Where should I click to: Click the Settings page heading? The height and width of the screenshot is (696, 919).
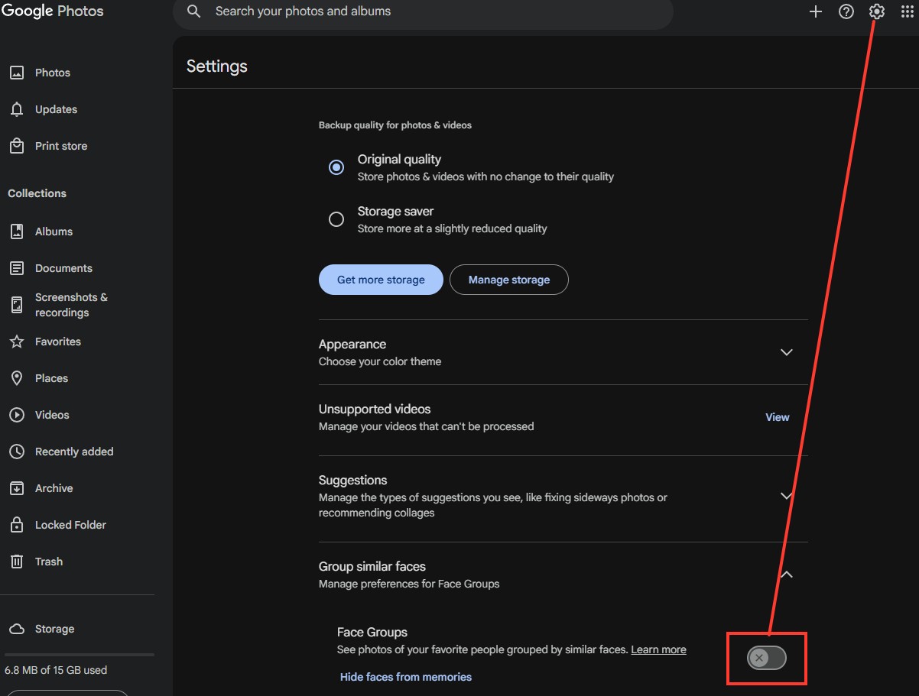(x=217, y=66)
